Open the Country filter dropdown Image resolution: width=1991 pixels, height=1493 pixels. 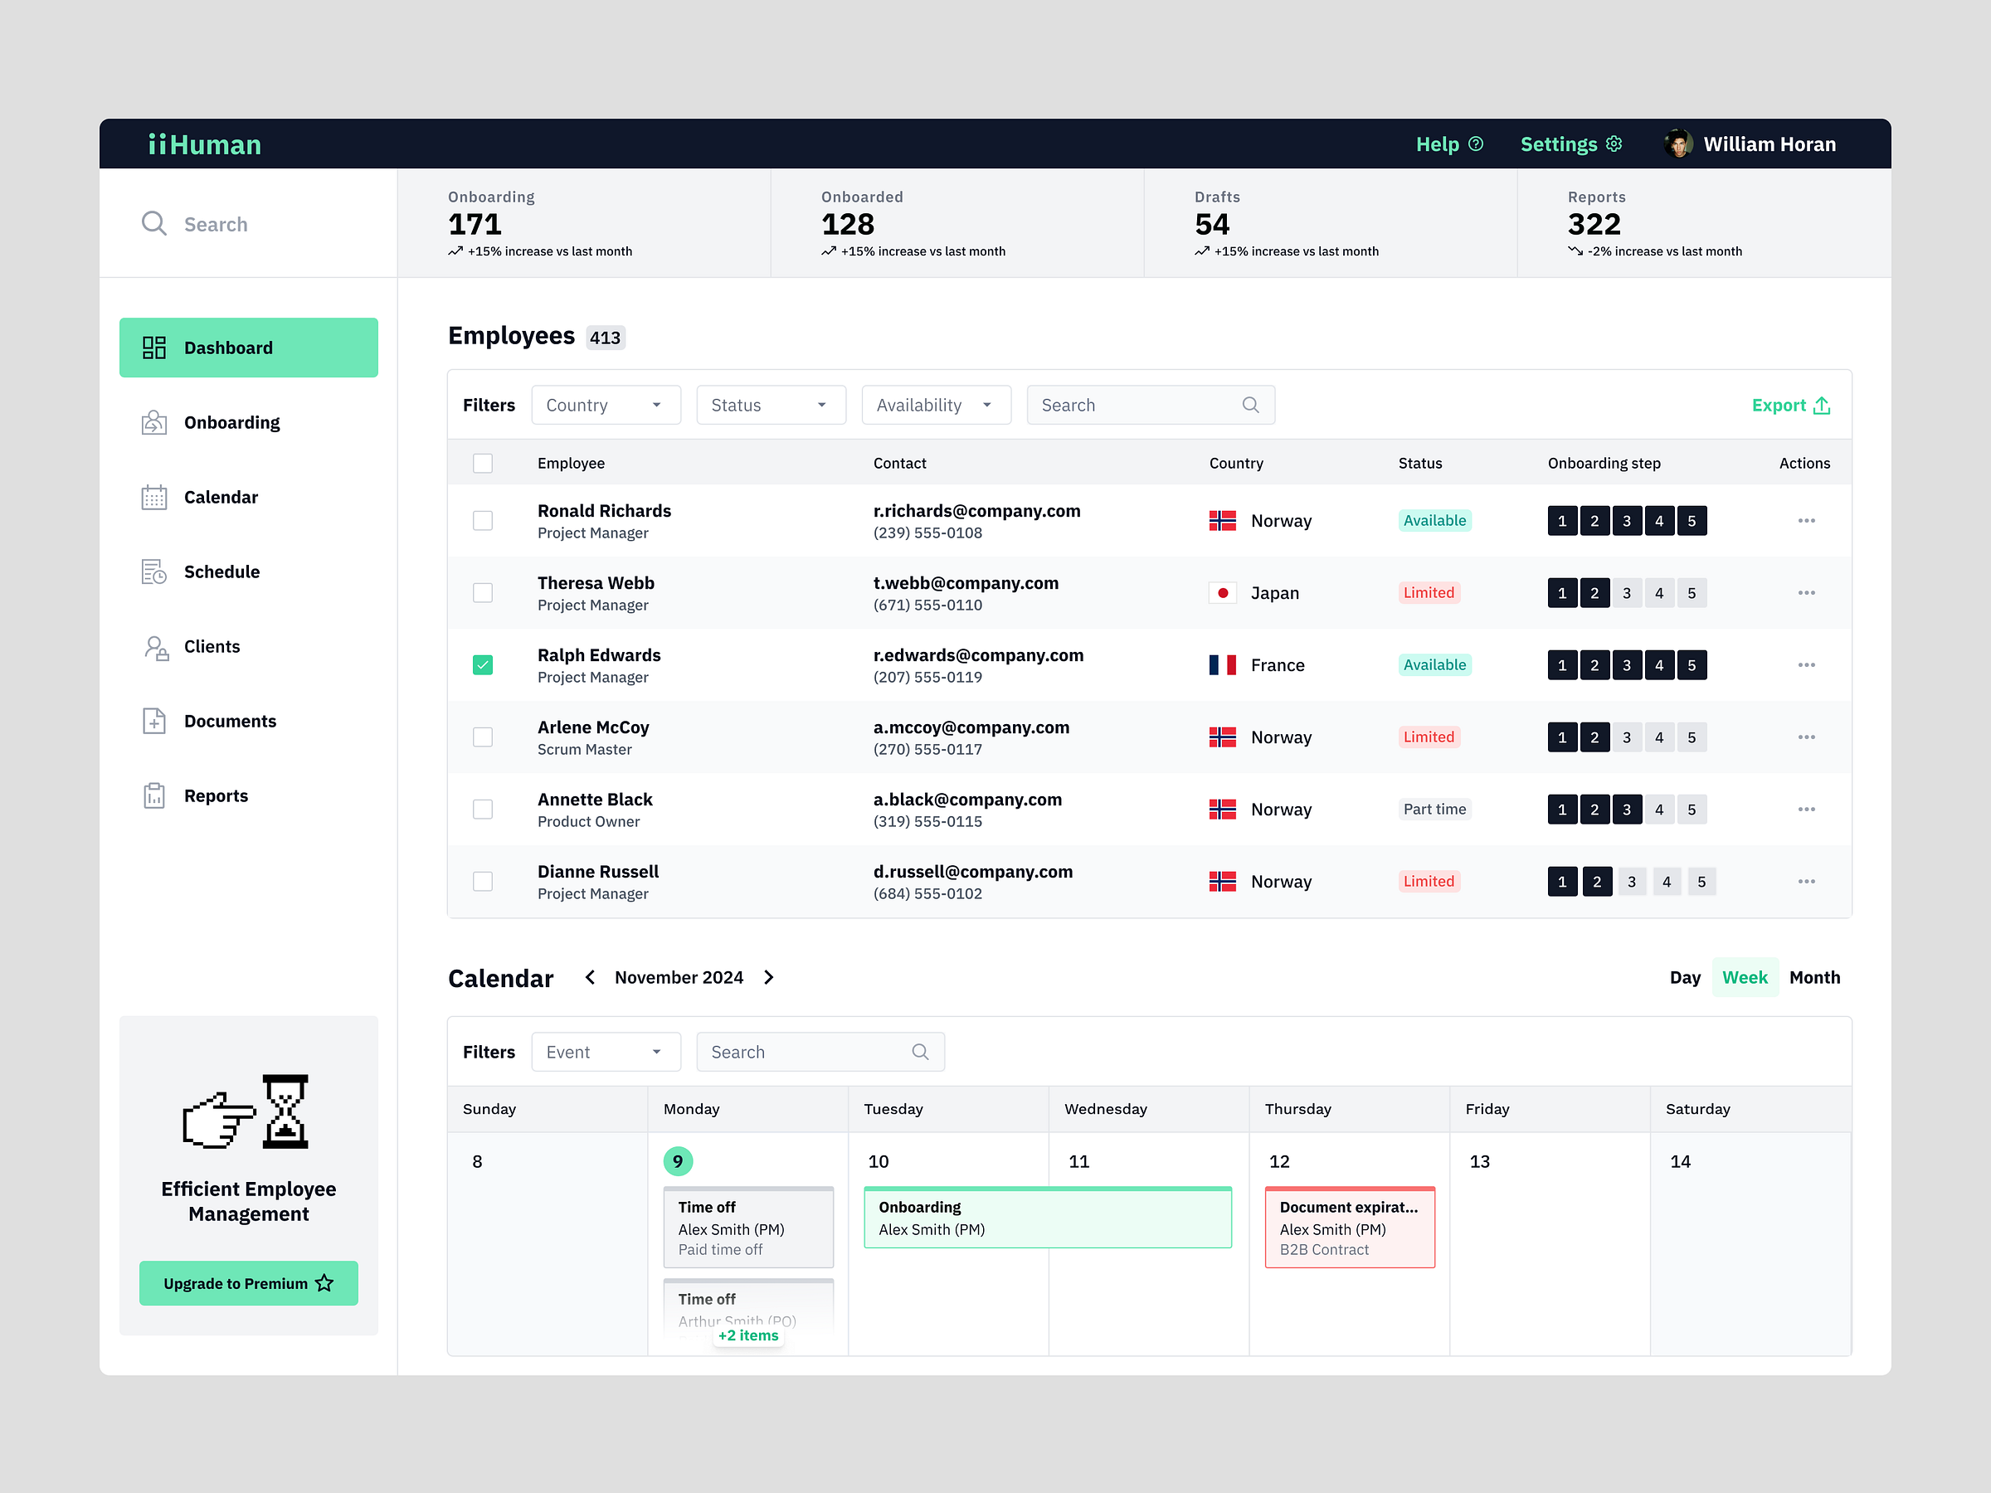(x=605, y=404)
